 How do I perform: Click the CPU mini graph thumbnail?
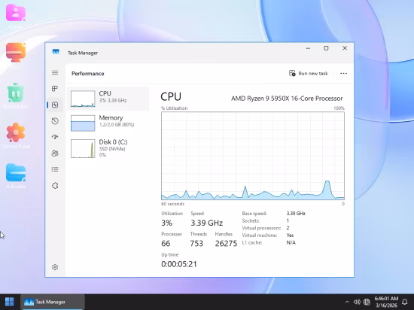tap(83, 99)
